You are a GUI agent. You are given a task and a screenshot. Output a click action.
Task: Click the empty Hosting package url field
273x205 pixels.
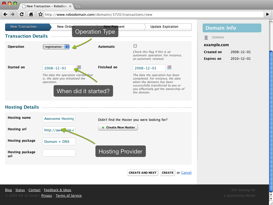pyautogui.click(x=59, y=153)
